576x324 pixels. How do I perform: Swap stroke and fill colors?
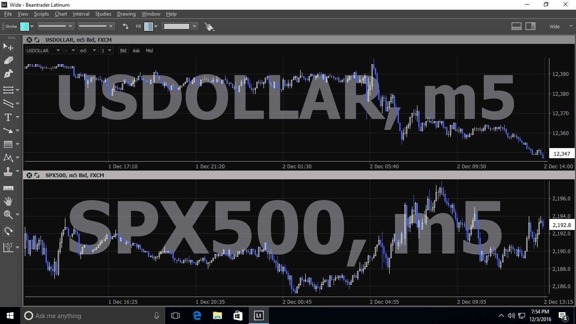pos(125,26)
